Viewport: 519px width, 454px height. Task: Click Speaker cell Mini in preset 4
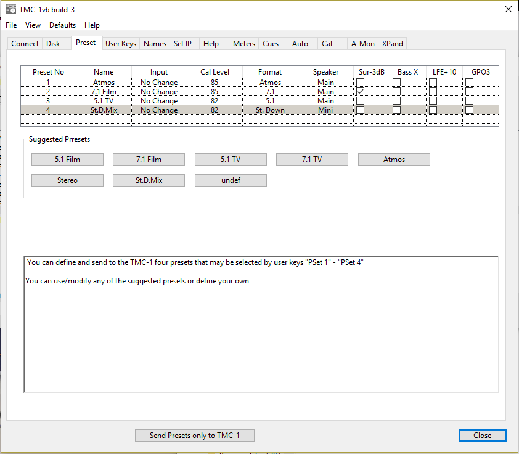[325, 110]
